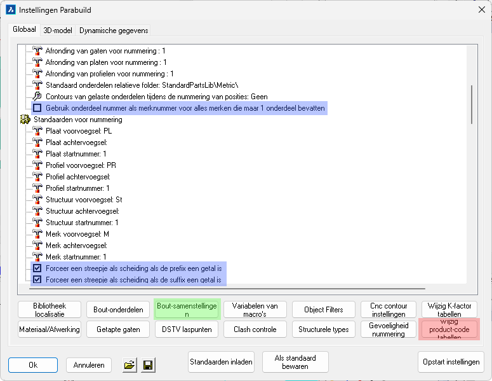Click wrench icon beside Contours van gelaste onderdelen

37,97
